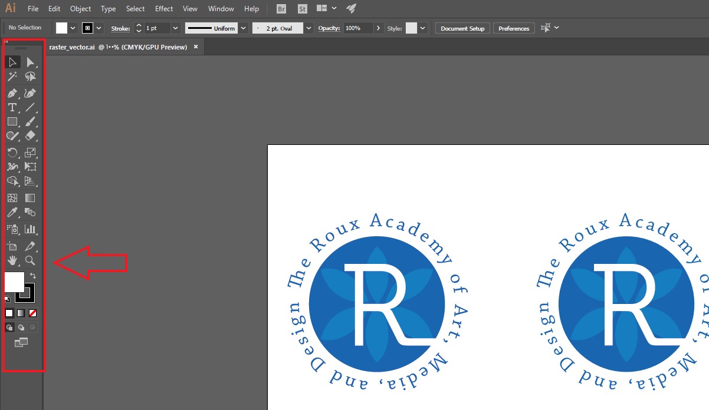Select the Selection tool (black arrow)
This screenshot has width=709, height=410.
[12, 62]
